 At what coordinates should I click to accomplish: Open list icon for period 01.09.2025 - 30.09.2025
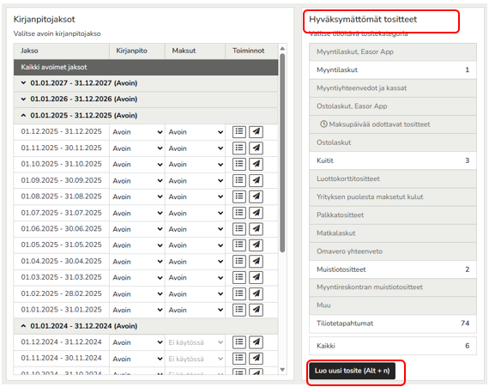(x=239, y=180)
